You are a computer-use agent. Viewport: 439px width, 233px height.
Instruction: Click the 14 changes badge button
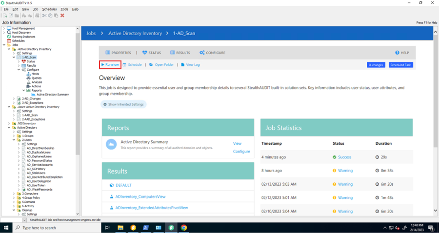click(376, 65)
